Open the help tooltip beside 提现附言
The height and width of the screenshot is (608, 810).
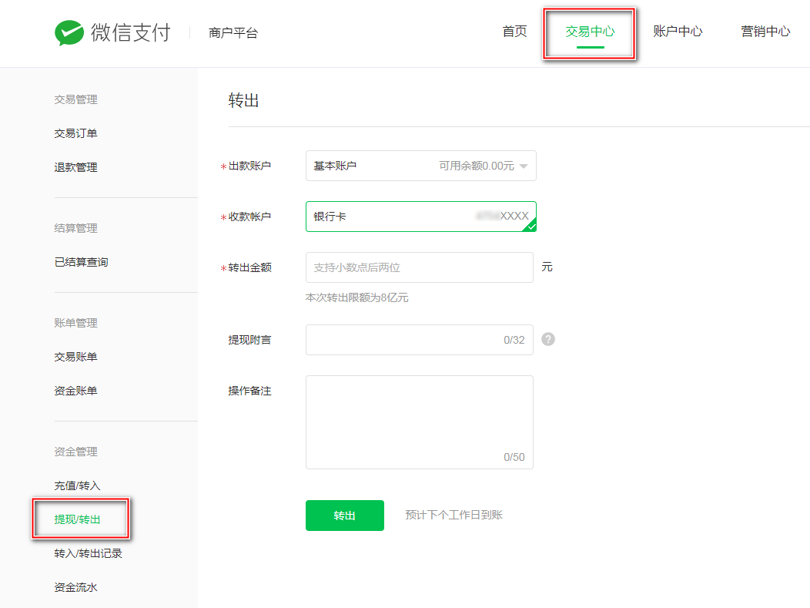click(548, 339)
